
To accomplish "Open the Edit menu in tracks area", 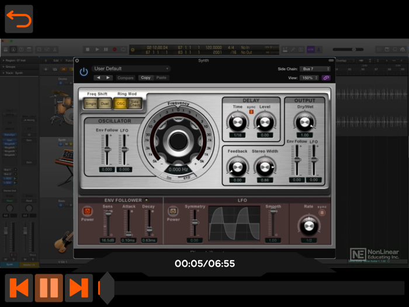I will 57,61.
